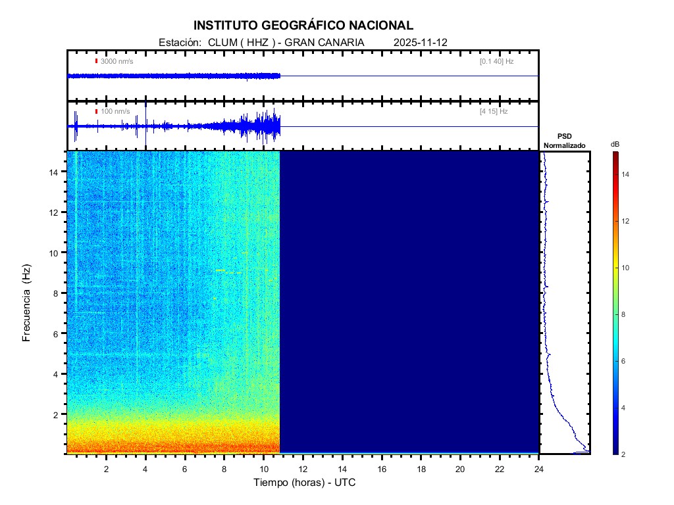Click the 12 tick on the time axis

pyautogui.click(x=303, y=469)
